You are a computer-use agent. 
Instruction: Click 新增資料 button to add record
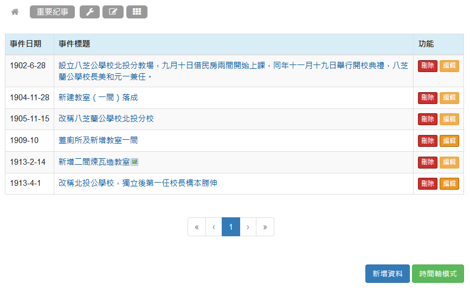[x=388, y=274]
